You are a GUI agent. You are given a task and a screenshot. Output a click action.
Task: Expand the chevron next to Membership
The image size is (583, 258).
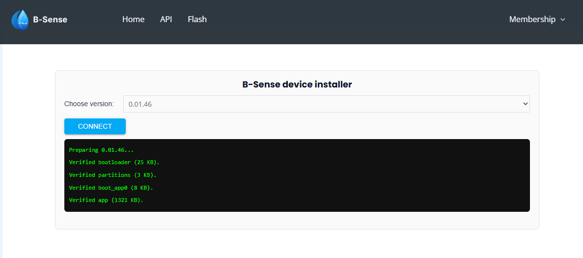(x=563, y=20)
